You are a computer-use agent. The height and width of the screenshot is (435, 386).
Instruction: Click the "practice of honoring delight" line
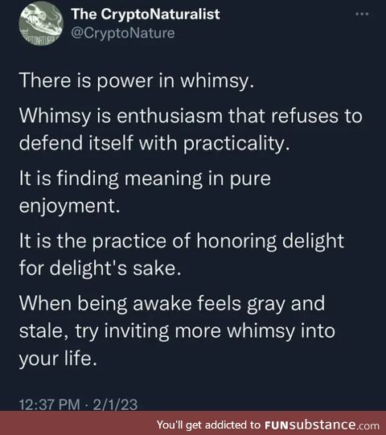pyautogui.click(x=182, y=240)
